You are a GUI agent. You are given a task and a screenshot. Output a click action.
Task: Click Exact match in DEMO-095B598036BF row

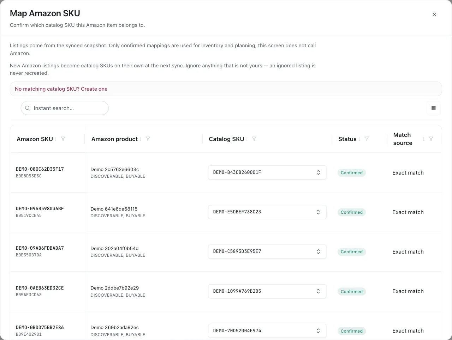(x=408, y=212)
